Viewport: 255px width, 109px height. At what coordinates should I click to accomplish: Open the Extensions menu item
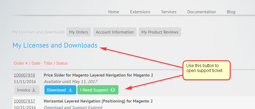pos(140,12)
